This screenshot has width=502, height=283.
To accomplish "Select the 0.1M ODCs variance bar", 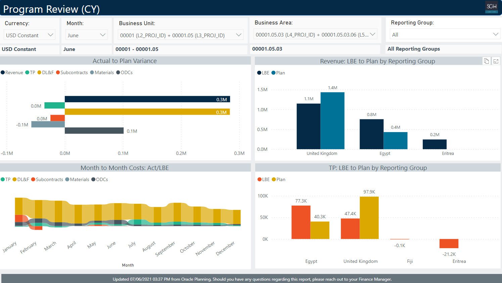I will tap(94, 131).
